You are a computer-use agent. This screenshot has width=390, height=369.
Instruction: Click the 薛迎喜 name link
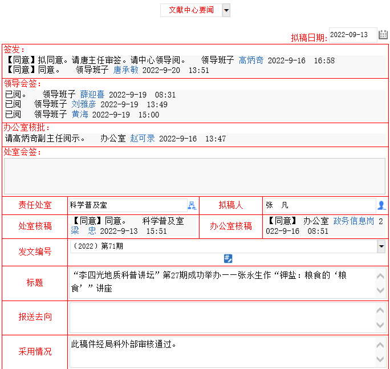pos(92,95)
